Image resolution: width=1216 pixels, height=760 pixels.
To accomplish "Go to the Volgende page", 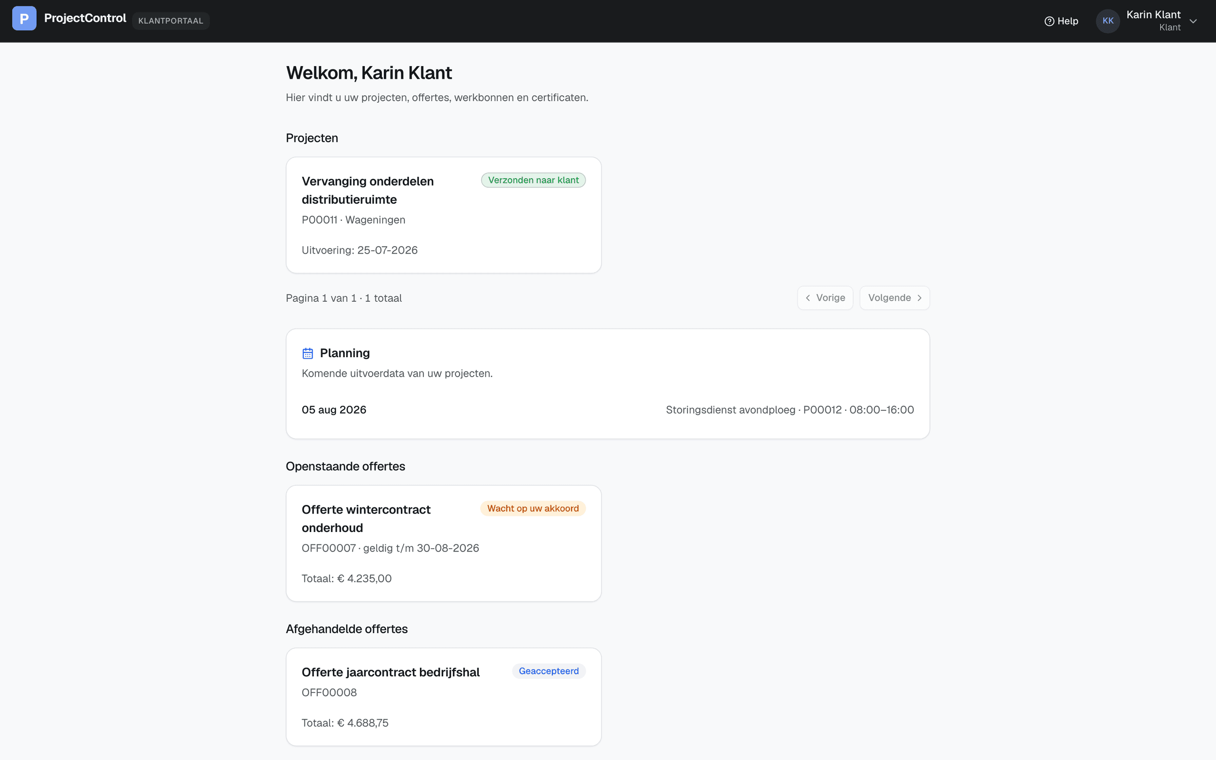I will point(894,298).
